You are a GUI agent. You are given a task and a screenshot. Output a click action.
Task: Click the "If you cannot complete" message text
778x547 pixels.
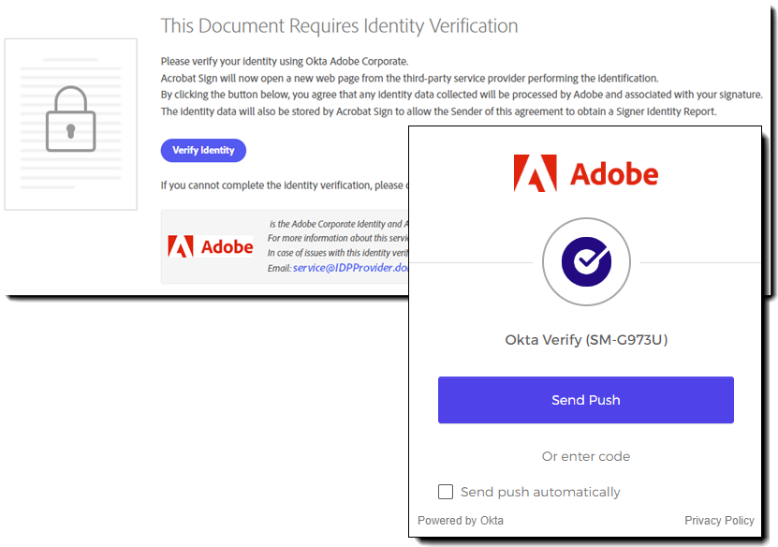[283, 185]
